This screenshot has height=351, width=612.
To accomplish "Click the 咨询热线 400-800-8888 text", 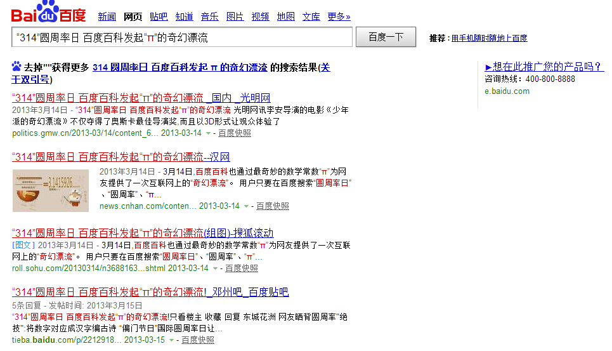I will point(530,79).
